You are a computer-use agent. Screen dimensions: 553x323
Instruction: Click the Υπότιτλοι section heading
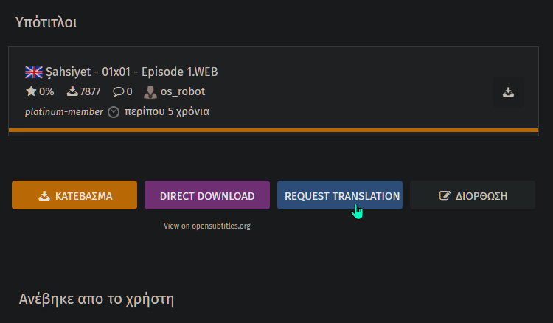[x=46, y=23]
